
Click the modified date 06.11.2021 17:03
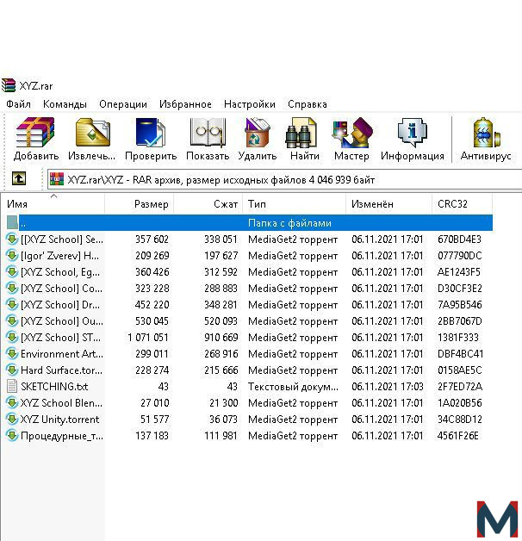pyautogui.click(x=388, y=387)
